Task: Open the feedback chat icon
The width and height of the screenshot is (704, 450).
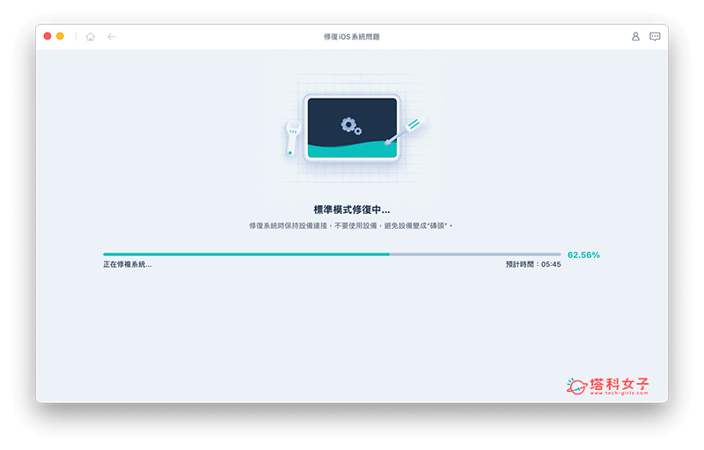Action: pyautogui.click(x=655, y=36)
